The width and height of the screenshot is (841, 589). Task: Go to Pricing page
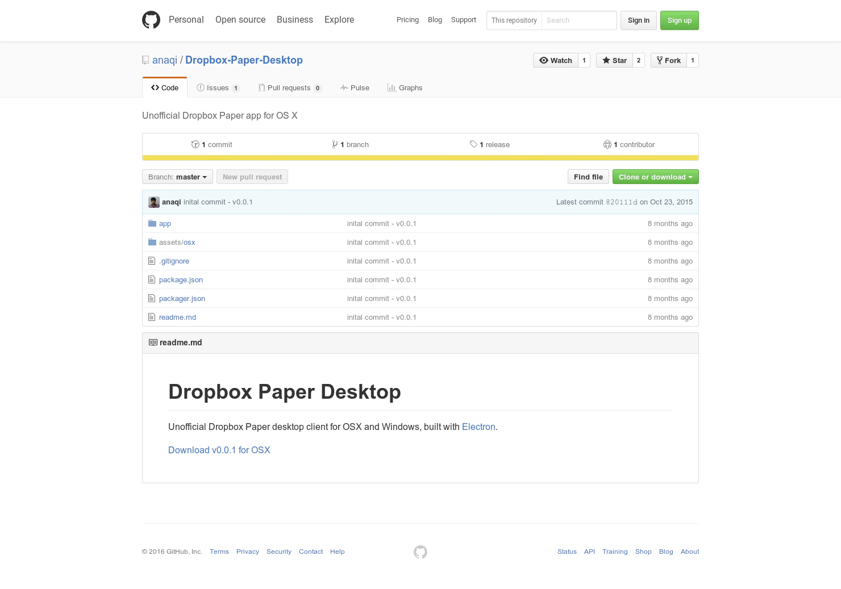tap(407, 20)
